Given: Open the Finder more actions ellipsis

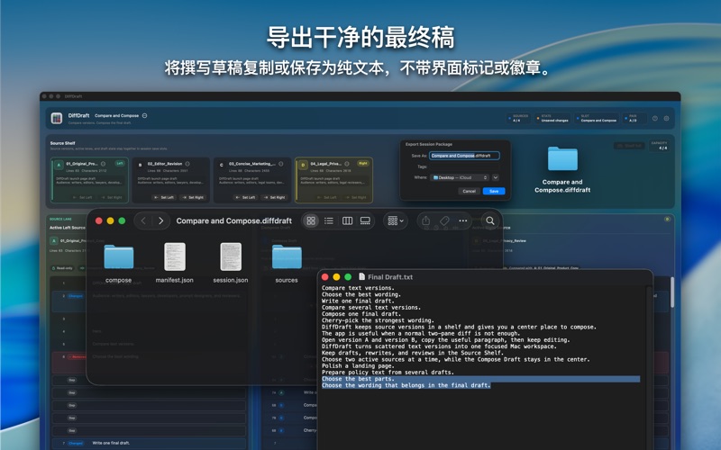Looking at the screenshot, I should (x=462, y=220).
